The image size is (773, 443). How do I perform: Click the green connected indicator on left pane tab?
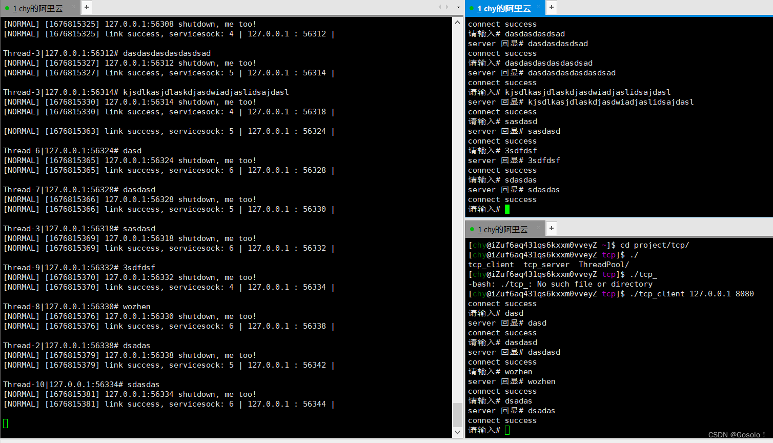[x=7, y=8]
